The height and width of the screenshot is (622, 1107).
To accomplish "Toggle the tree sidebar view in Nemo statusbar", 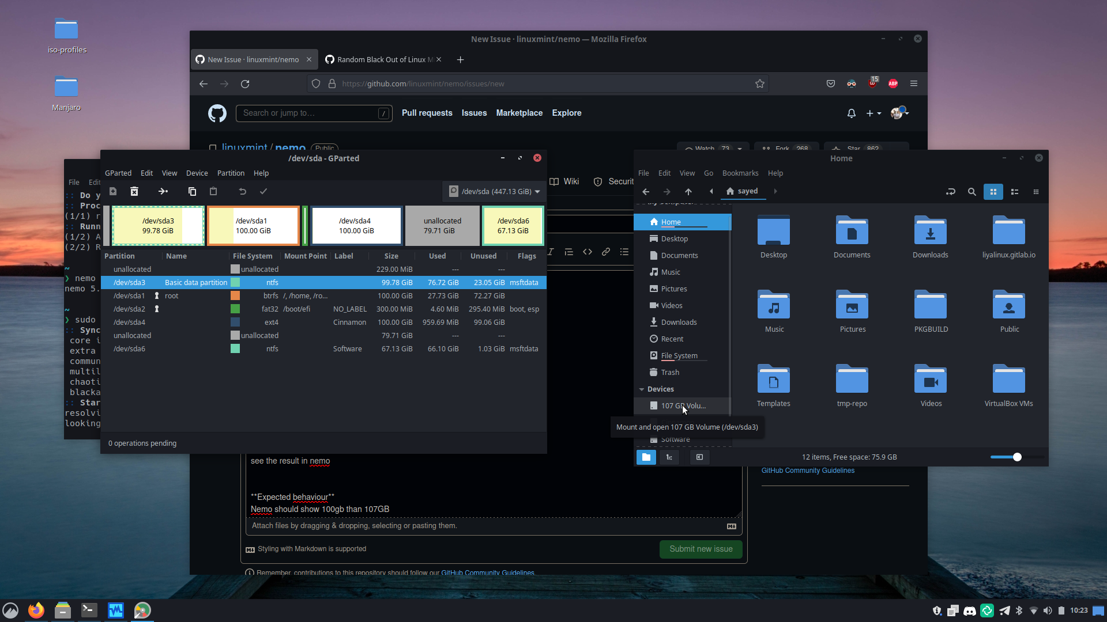I will click(669, 457).
